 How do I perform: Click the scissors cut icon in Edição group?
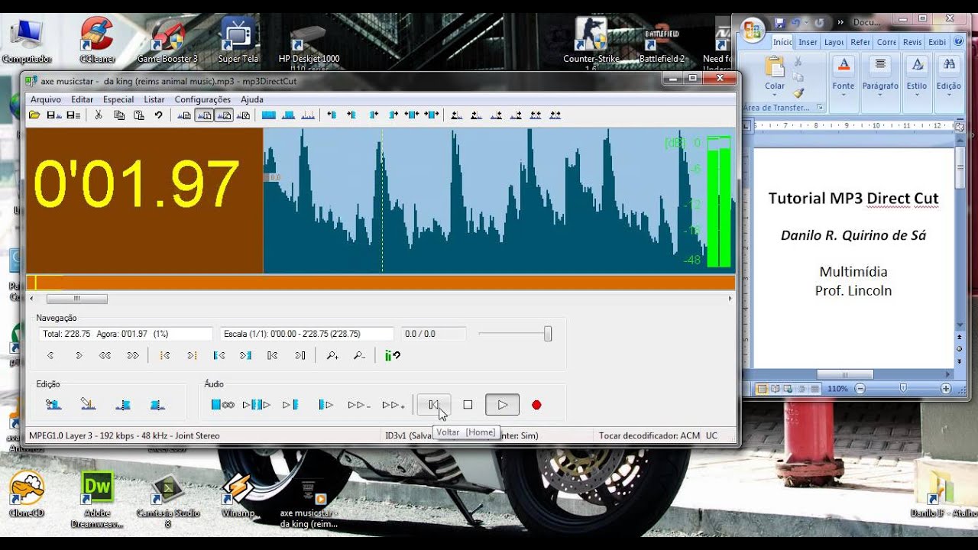click(53, 405)
